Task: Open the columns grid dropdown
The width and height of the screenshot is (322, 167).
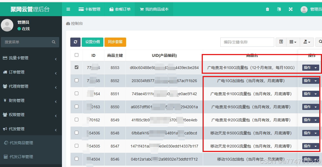Action: coord(293,42)
